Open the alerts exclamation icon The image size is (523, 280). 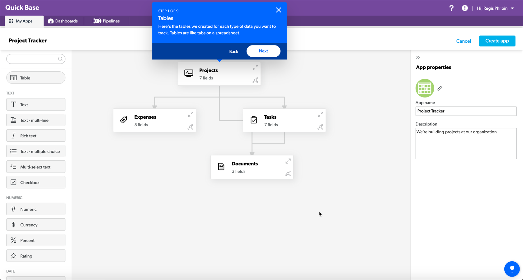464,8
